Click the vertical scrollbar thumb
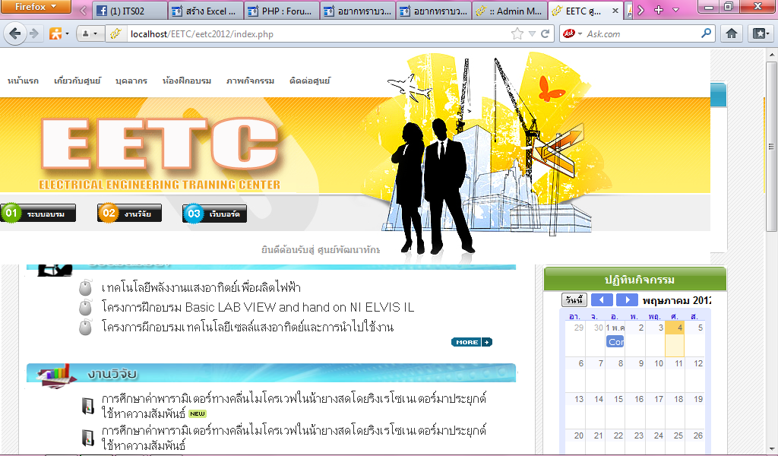The height and width of the screenshot is (456, 778). click(772, 147)
